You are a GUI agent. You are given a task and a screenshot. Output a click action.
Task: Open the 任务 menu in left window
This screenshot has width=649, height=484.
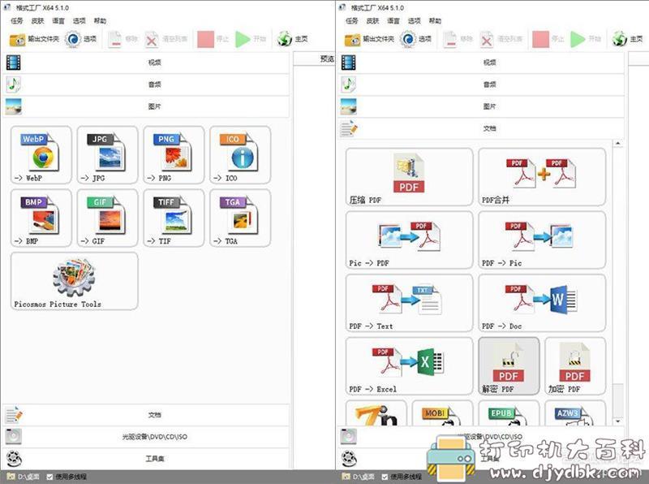16,21
